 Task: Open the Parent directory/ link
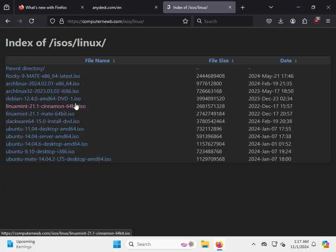click(x=25, y=68)
